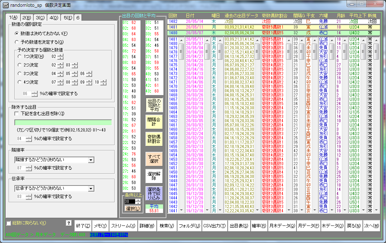Click 月木データ(Q) button

282,226
